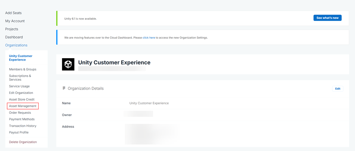Go to My Account
Image resolution: width=355 pixels, height=151 pixels.
coord(15,21)
